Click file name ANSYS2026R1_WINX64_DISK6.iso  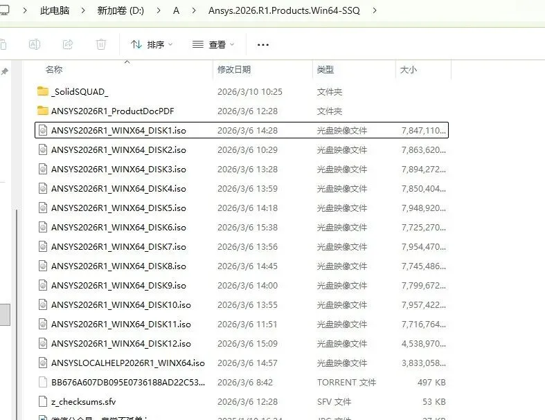pos(118,228)
